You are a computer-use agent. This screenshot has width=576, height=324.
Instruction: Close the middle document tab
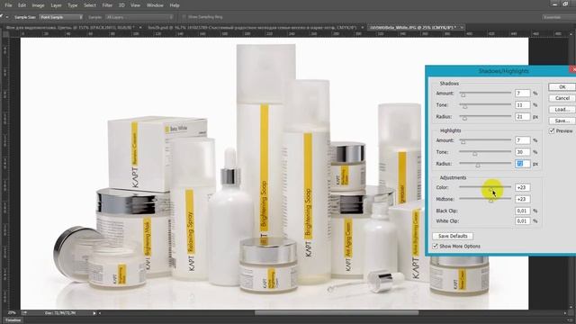pyautogui.click(x=362, y=28)
